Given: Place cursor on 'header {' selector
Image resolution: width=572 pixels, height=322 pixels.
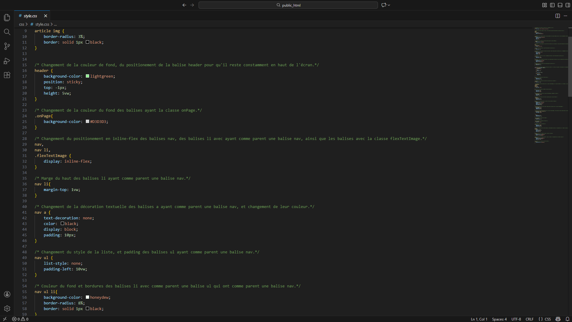Looking at the screenshot, I should pyautogui.click(x=44, y=70).
